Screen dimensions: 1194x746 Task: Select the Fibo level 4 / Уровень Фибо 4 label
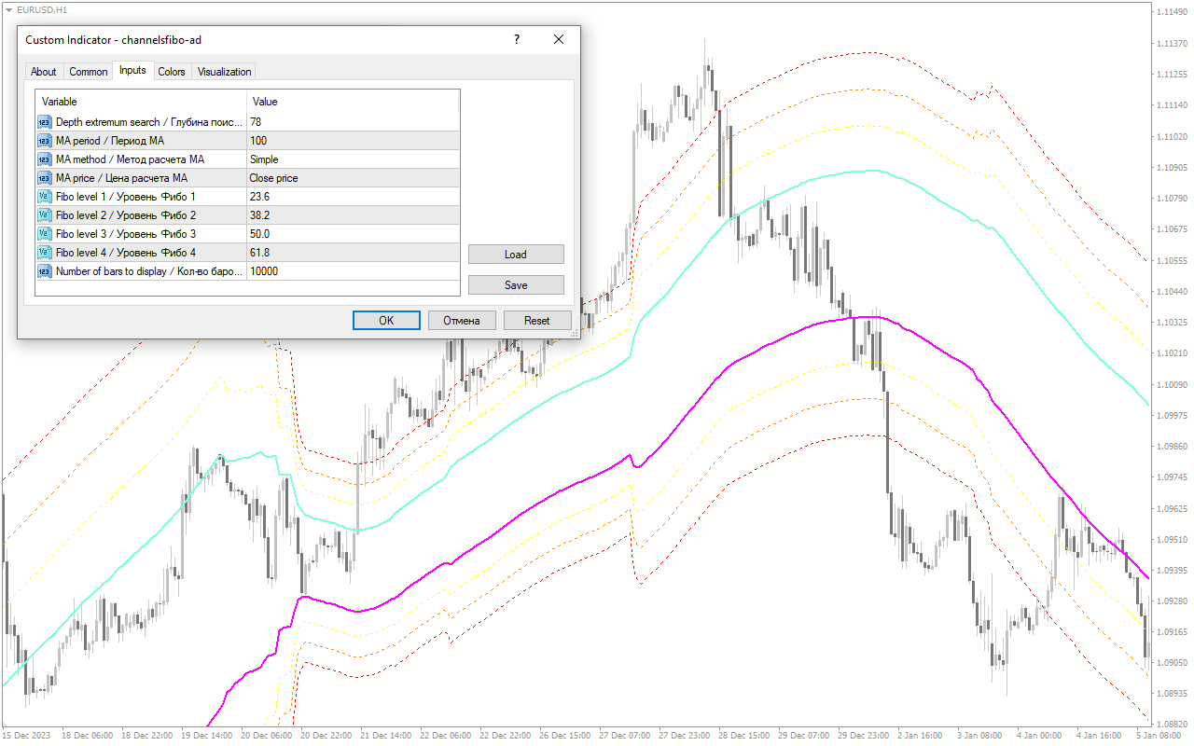126,253
